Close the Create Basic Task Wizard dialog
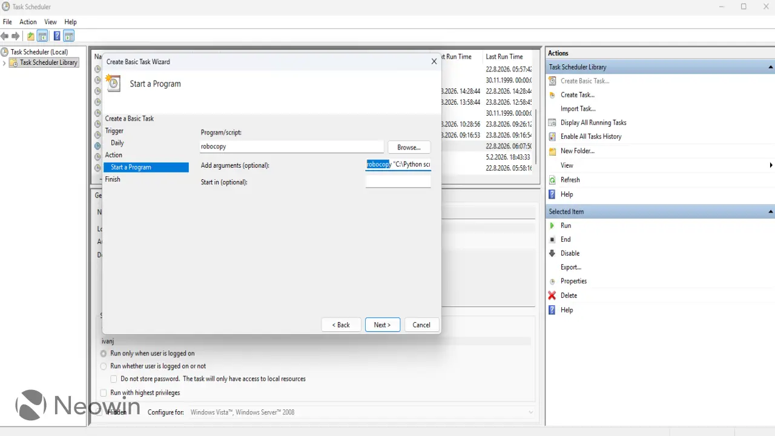 tap(434, 61)
